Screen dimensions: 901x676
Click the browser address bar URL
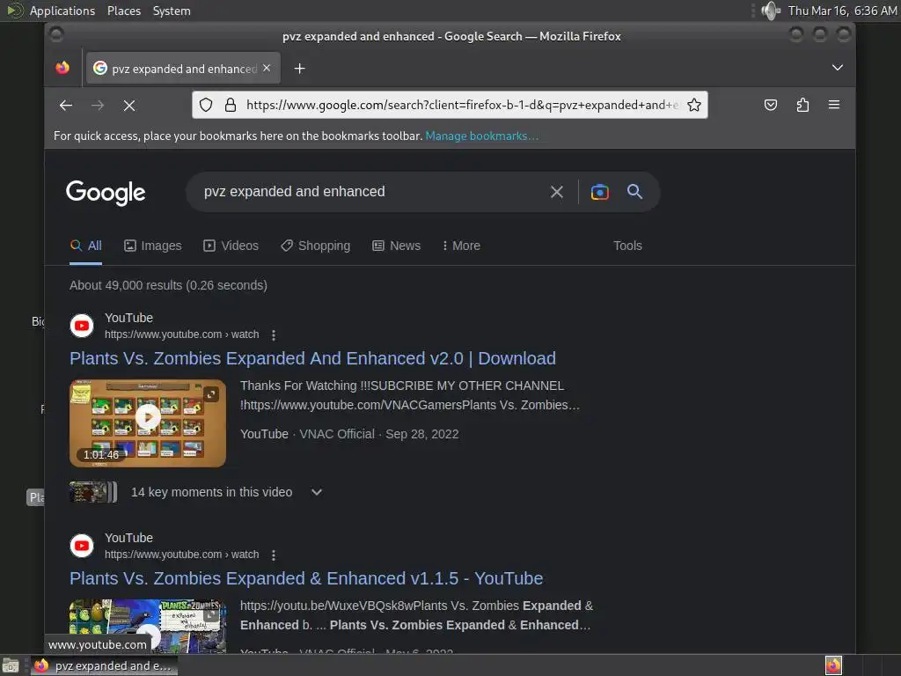tap(461, 105)
